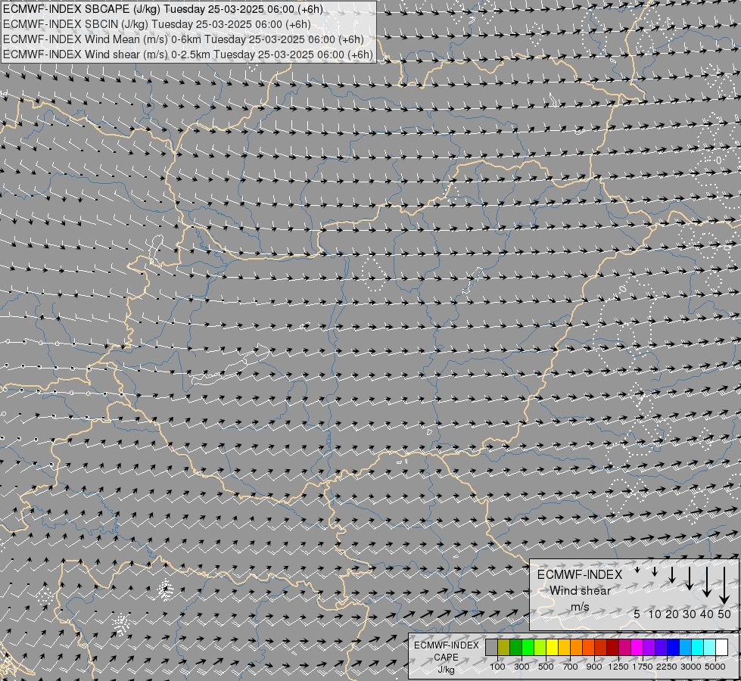Click the '2250' CAPE scale label
741x681 pixels.
click(x=666, y=667)
